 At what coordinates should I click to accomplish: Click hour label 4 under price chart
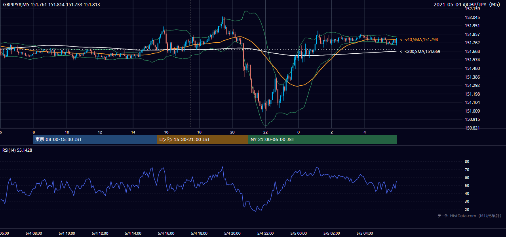pyautogui.click(x=365, y=132)
